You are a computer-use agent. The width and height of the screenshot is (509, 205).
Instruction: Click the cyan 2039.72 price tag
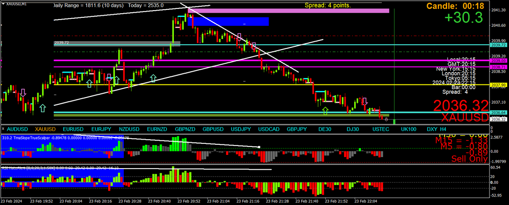pos(499,45)
